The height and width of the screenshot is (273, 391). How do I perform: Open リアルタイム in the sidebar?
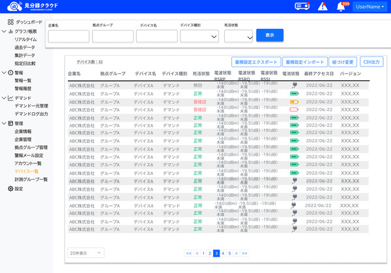(x=26, y=39)
